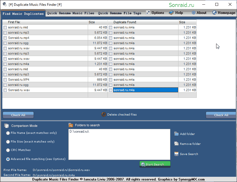The width and height of the screenshot is (237, 182).
Task: Select File Size exact matches mode
Action: [x=8, y=142]
